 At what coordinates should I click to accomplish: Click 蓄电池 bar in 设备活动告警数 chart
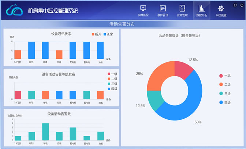(x=87, y=138)
